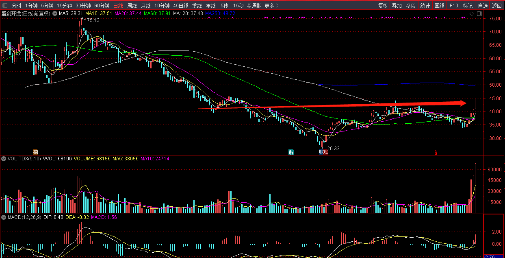Switch to the 周线 weekly tab
The height and width of the screenshot is (258, 505).
(132, 6)
